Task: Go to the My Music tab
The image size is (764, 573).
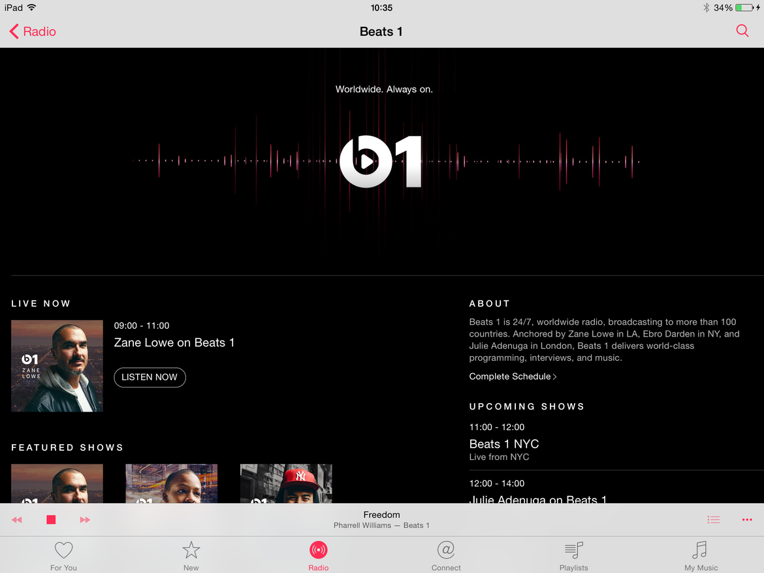Action: 701,555
